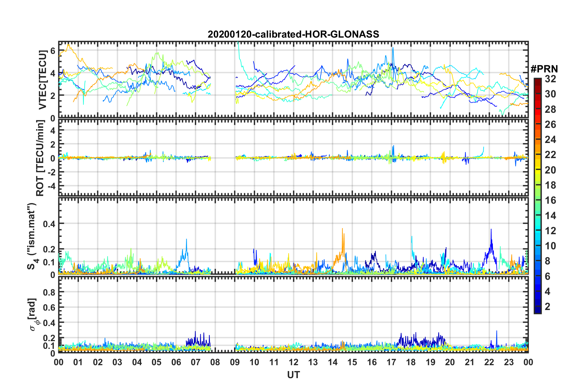Click x-axis hour tick 09

point(235,362)
